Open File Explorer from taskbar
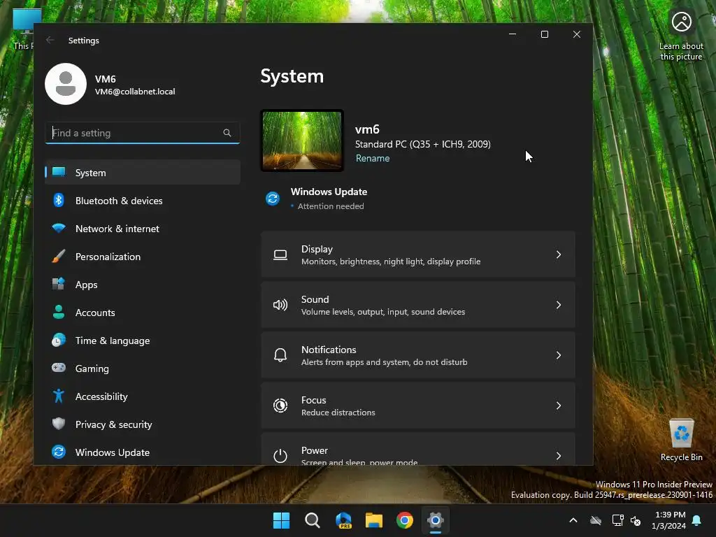The image size is (716, 537). click(x=374, y=520)
